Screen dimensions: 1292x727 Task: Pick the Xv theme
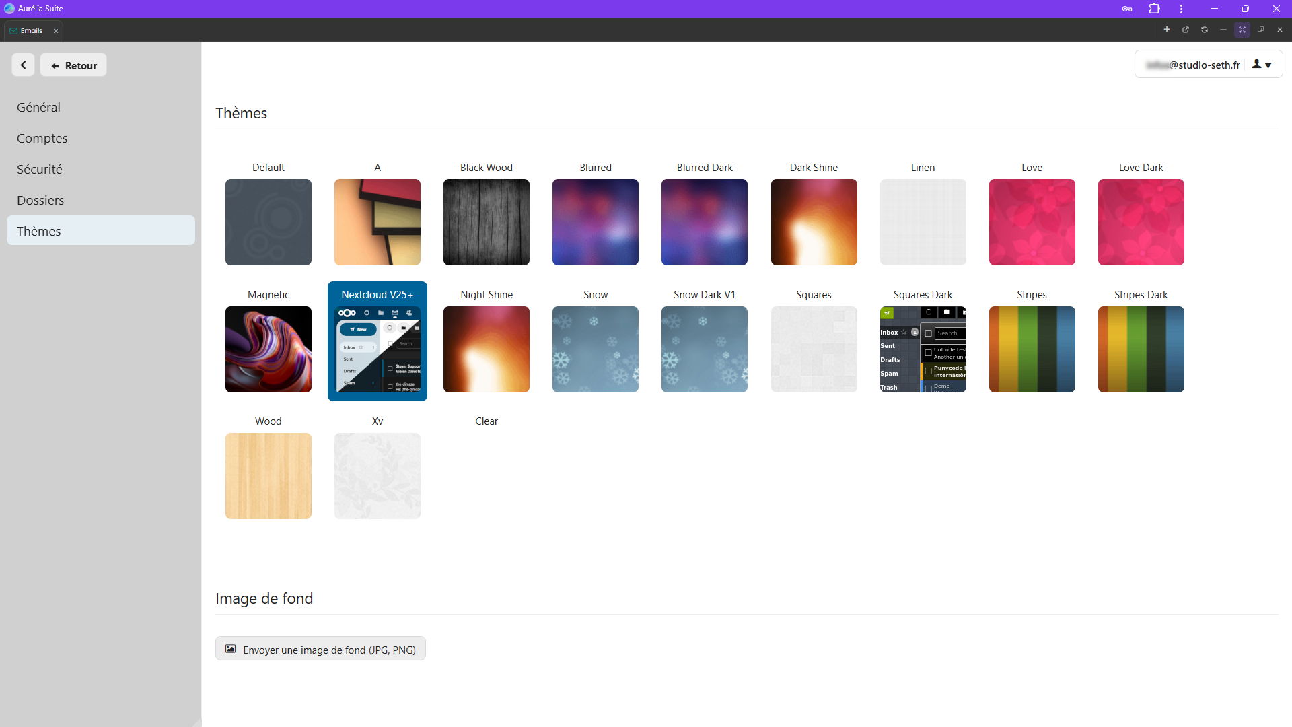click(x=378, y=476)
